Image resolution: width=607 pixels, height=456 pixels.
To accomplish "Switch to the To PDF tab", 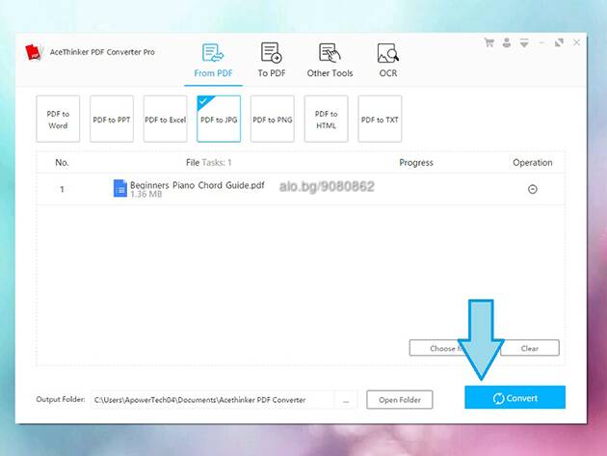I will (x=272, y=61).
